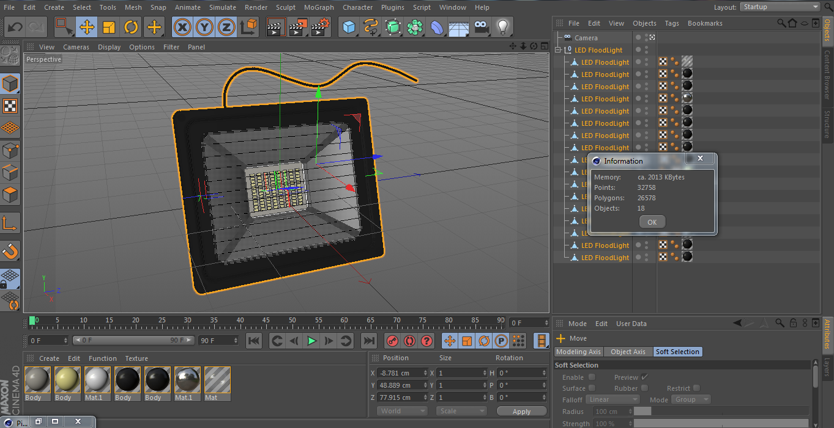Open the Layout Startup dropdown

tap(780, 7)
